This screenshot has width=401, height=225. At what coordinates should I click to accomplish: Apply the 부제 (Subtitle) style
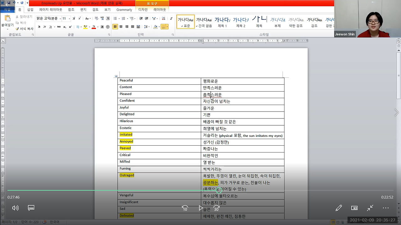pos(278,22)
